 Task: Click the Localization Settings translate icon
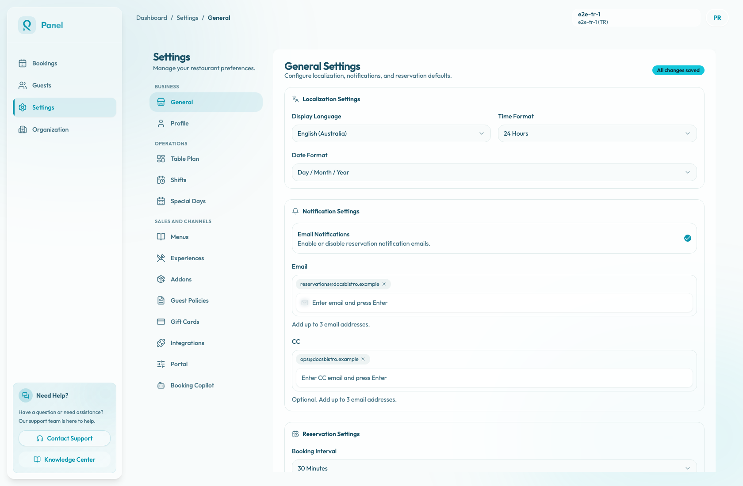click(295, 99)
